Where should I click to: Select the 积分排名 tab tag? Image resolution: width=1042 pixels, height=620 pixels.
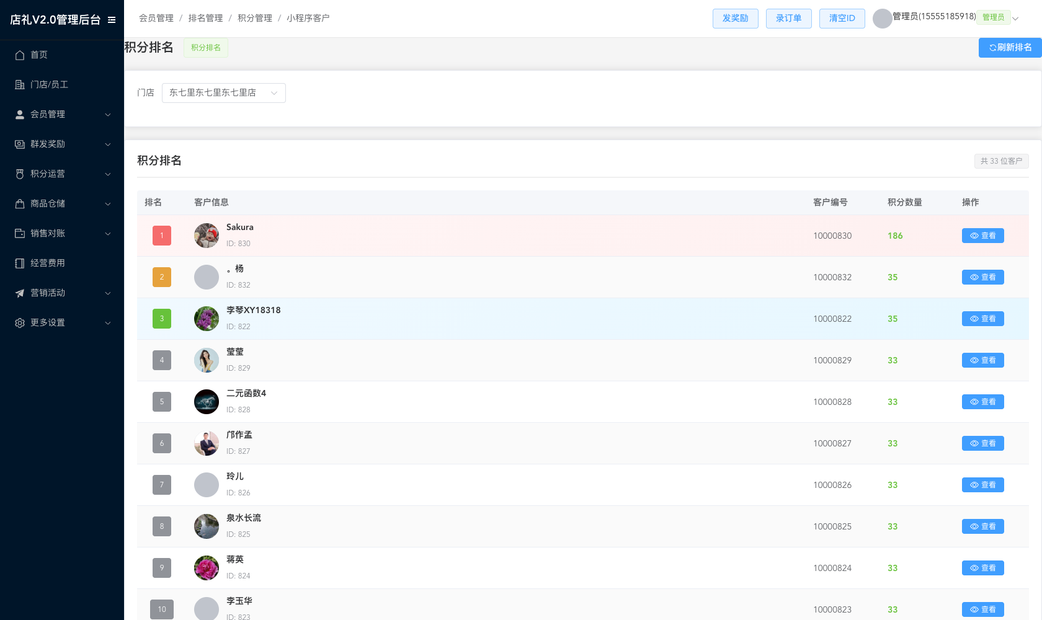pos(206,48)
